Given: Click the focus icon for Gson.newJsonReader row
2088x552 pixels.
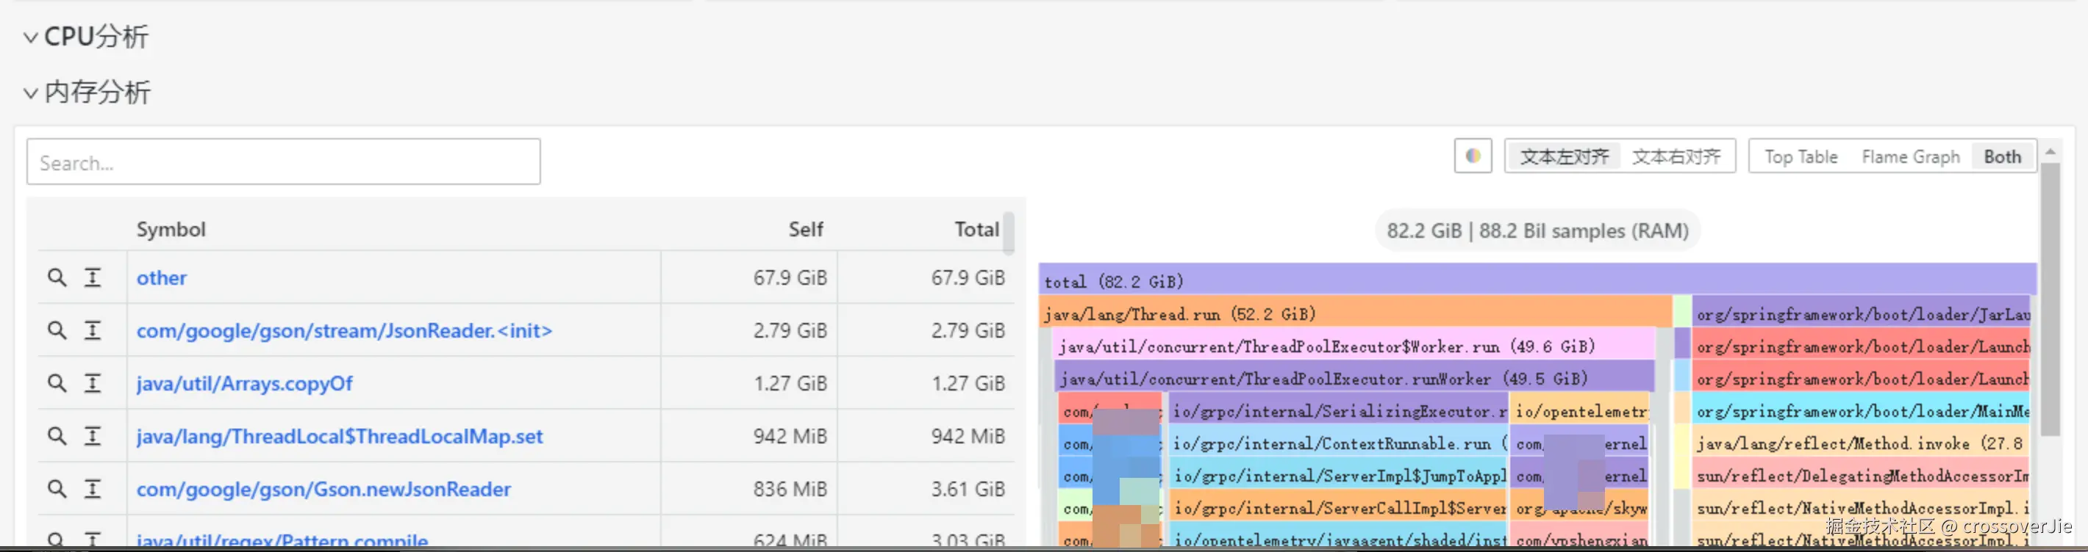Looking at the screenshot, I should [x=93, y=489].
